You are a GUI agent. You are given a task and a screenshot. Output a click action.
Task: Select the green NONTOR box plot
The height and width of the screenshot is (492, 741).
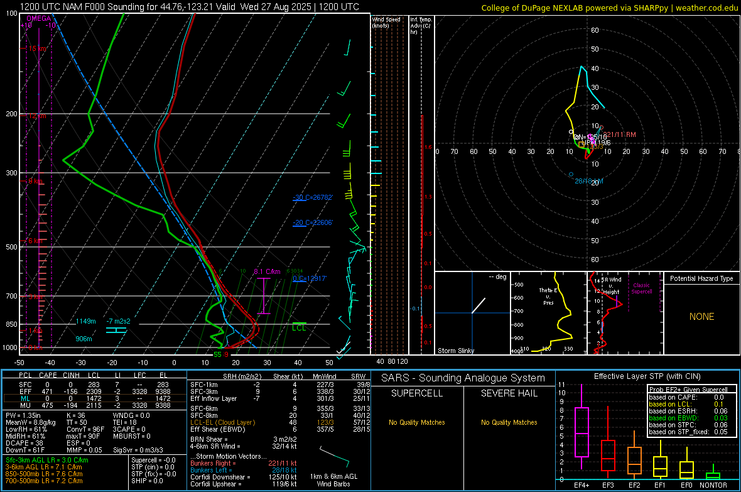click(713, 473)
